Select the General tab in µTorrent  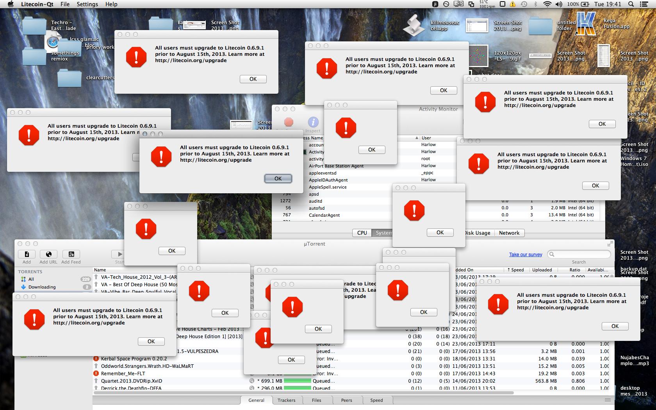[256, 400]
